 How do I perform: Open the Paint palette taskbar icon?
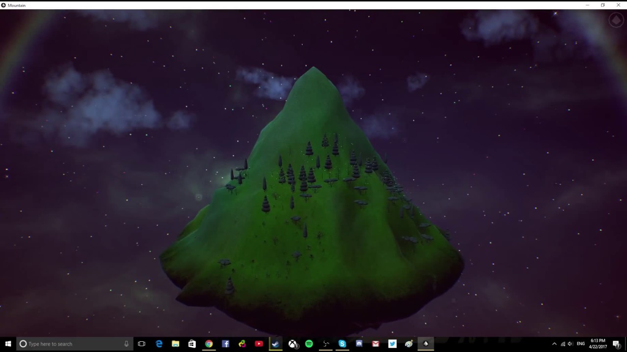click(x=409, y=344)
